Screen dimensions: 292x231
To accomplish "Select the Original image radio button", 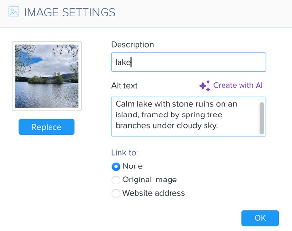I will pyautogui.click(x=116, y=180).
